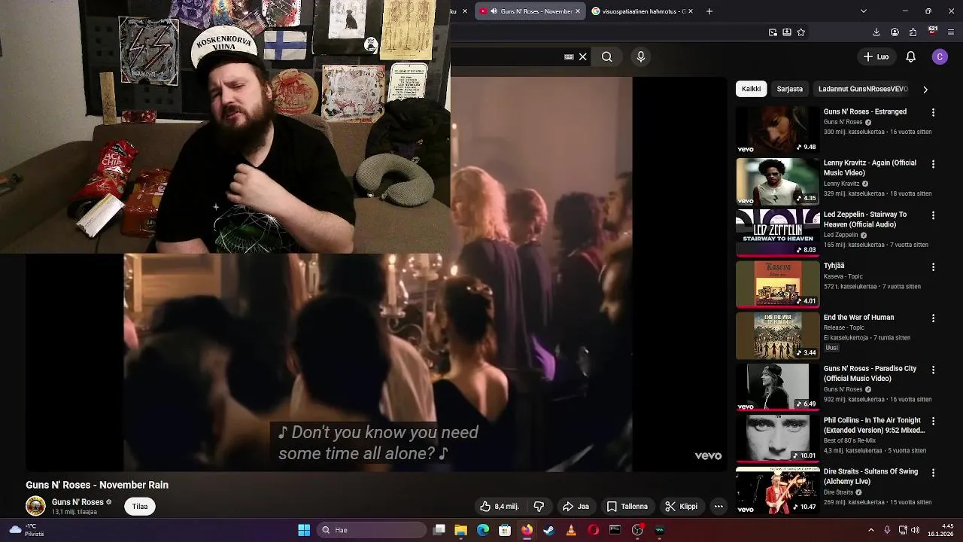Click the microphone tray icon
The width and height of the screenshot is (963, 542).
pyautogui.click(x=887, y=530)
